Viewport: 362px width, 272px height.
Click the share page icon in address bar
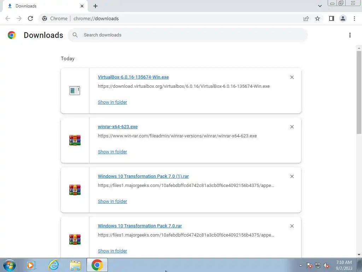(306, 18)
